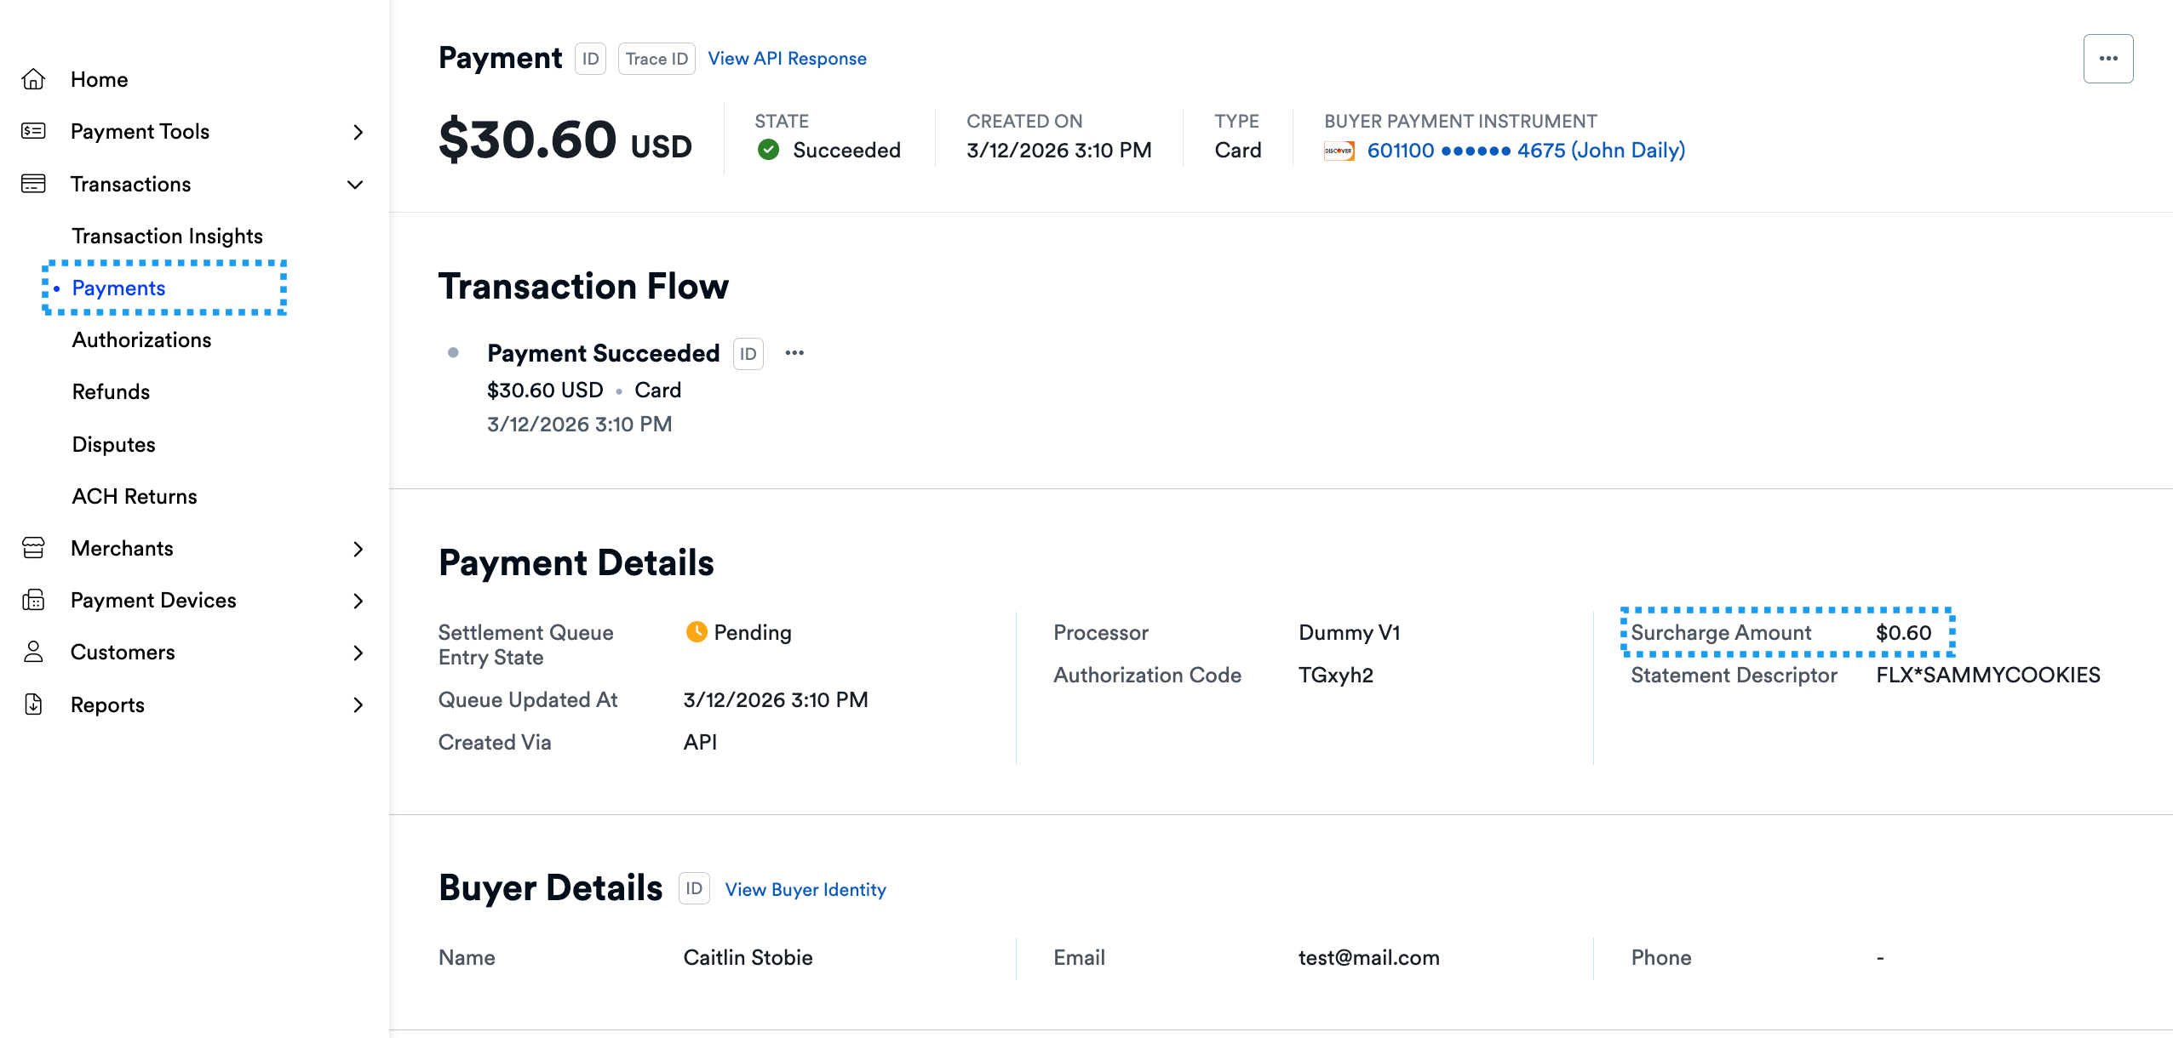Open buyer payment instrument 601100 4675 link

tap(1525, 151)
